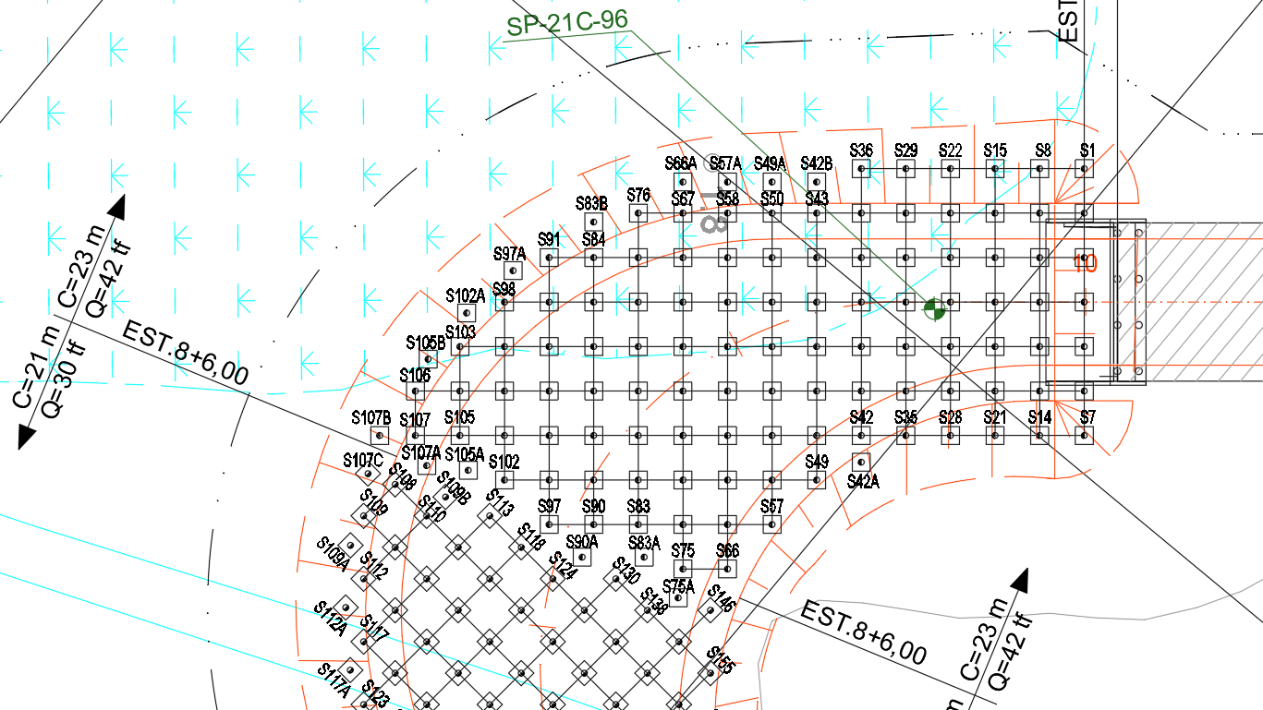Click the S7 pile square marker
The height and width of the screenshot is (710, 1263).
(1085, 435)
